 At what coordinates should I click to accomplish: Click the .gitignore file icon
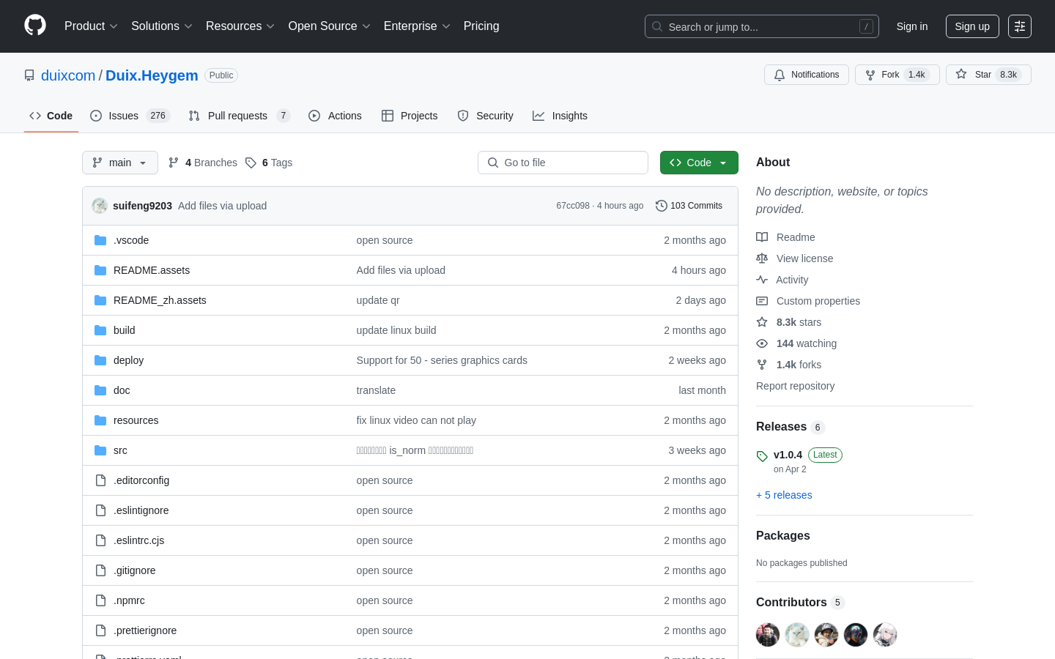click(100, 570)
